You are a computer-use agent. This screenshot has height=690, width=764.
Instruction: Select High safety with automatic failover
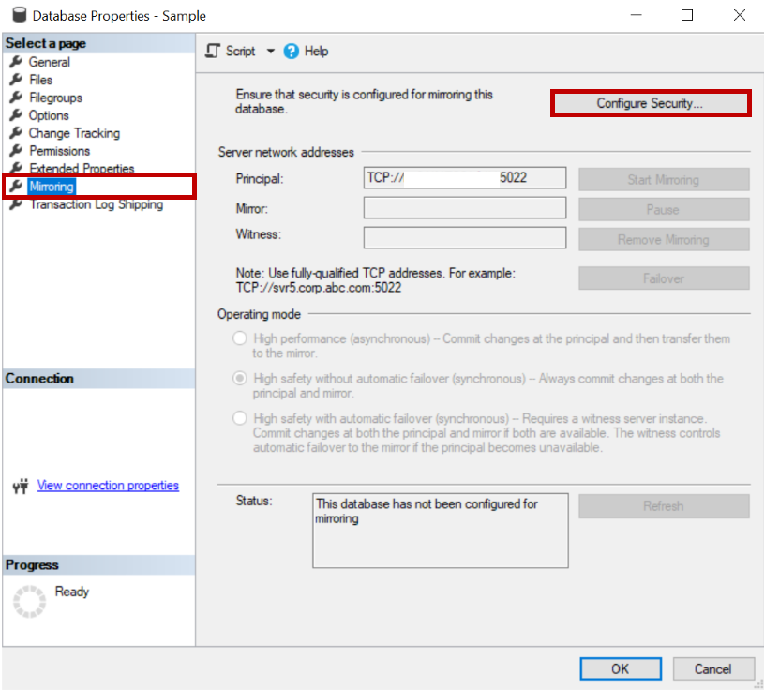(x=239, y=418)
